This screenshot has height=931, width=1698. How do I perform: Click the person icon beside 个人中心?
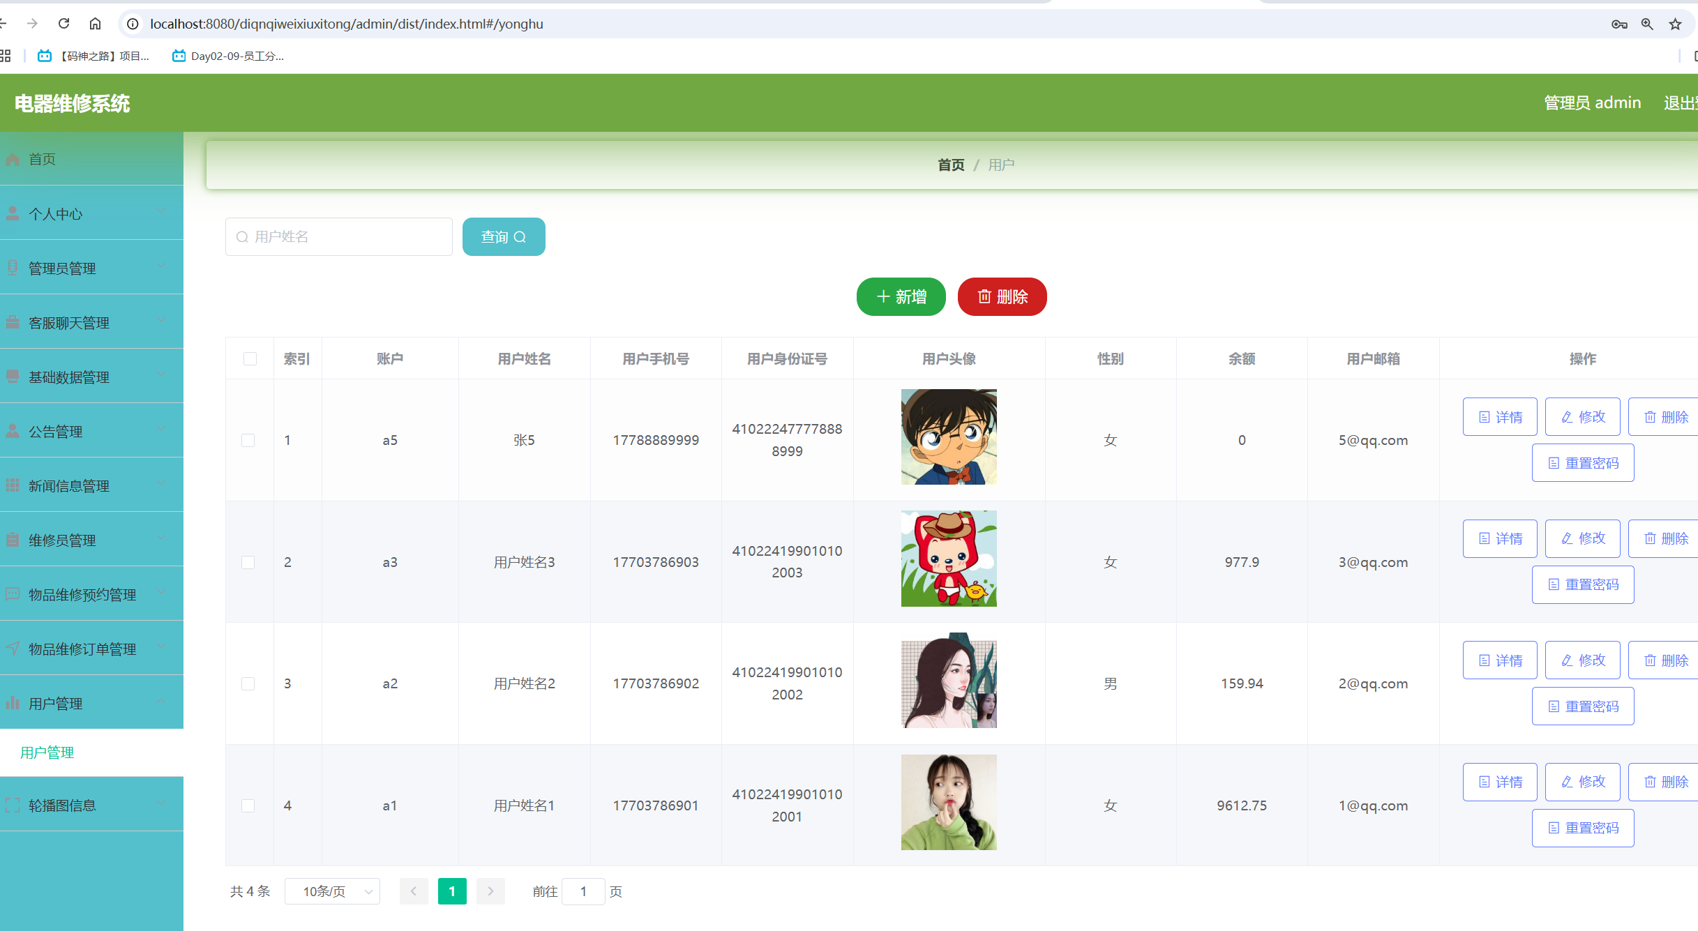pos(13,213)
